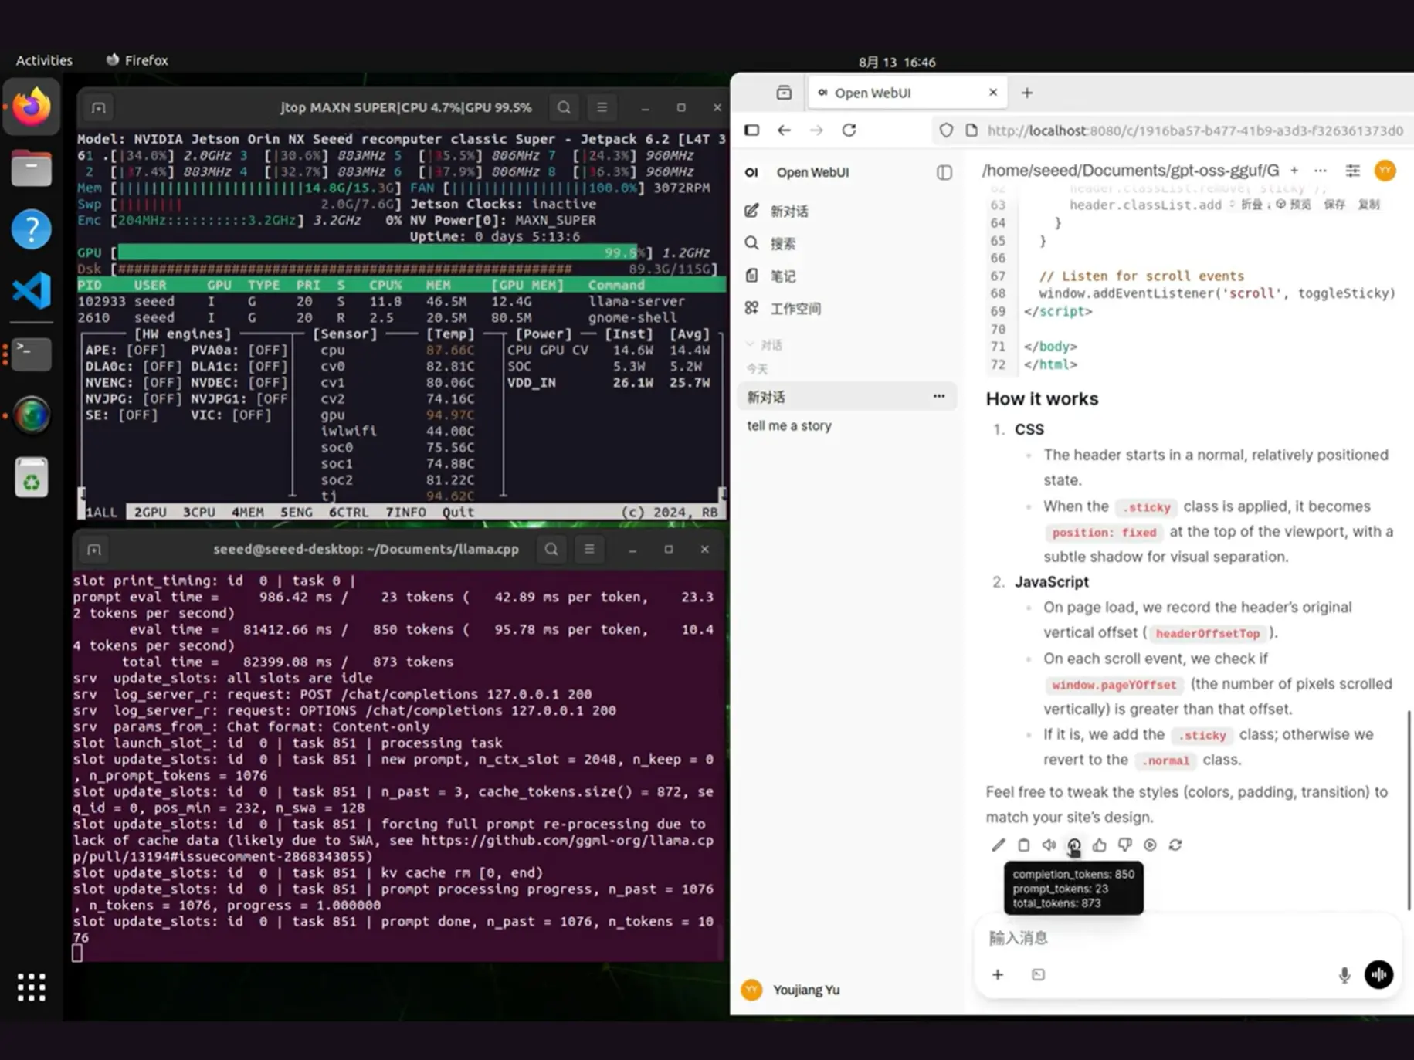Toggle the Open WebUI sidebar collapse control
This screenshot has height=1060, width=1414.
[x=944, y=172]
